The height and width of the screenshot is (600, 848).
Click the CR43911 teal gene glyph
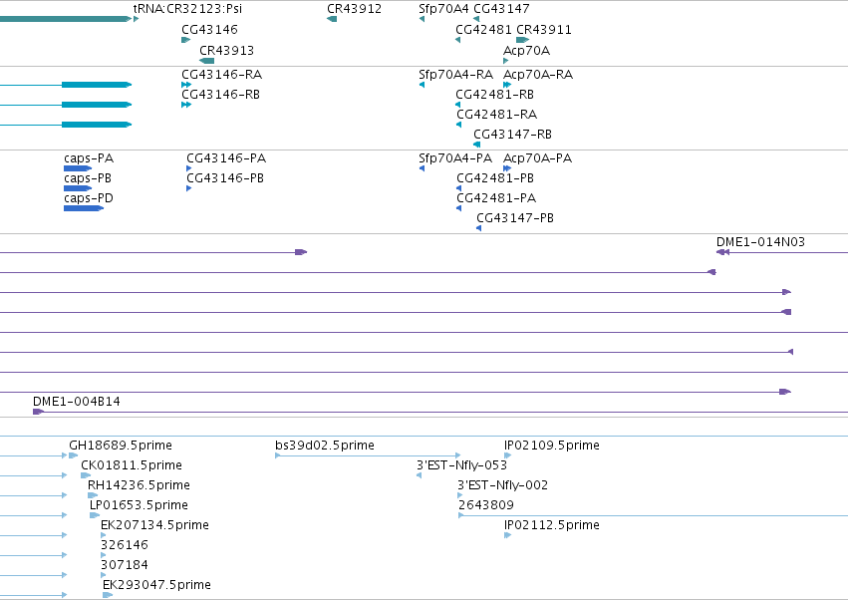click(x=522, y=40)
